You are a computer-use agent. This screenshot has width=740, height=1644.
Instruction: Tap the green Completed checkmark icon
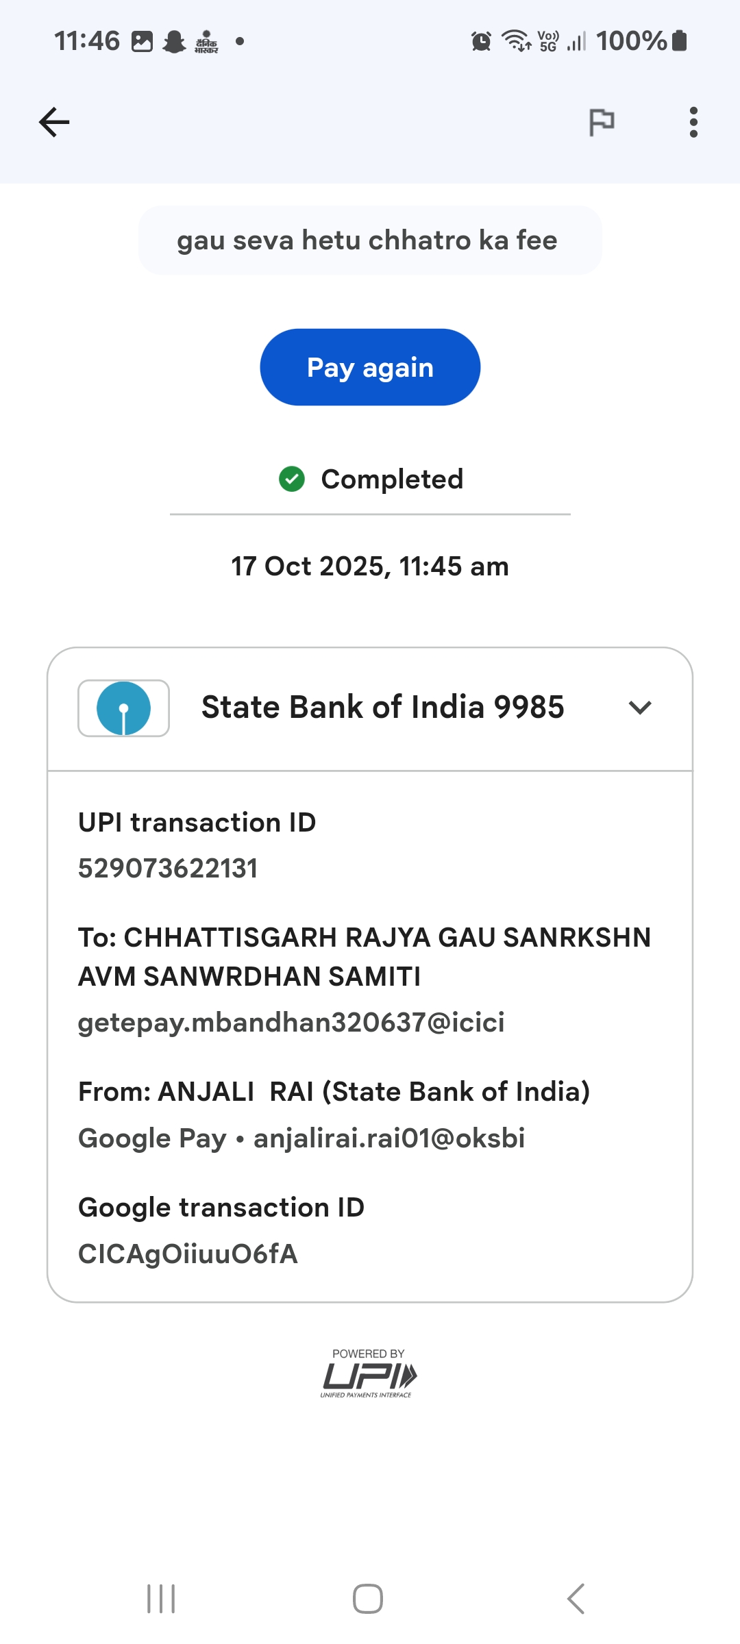point(292,479)
